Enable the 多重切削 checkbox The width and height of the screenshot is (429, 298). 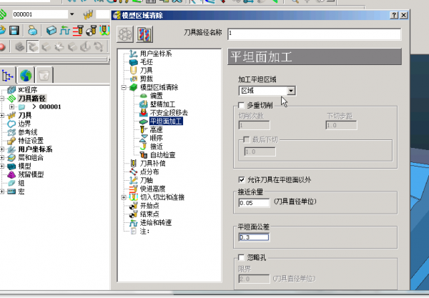pyautogui.click(x=242, y=106)
